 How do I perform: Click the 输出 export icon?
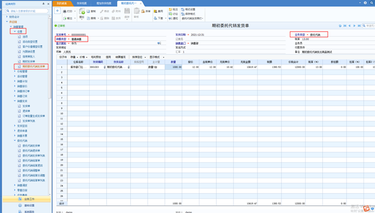click(x=65, y=18)
